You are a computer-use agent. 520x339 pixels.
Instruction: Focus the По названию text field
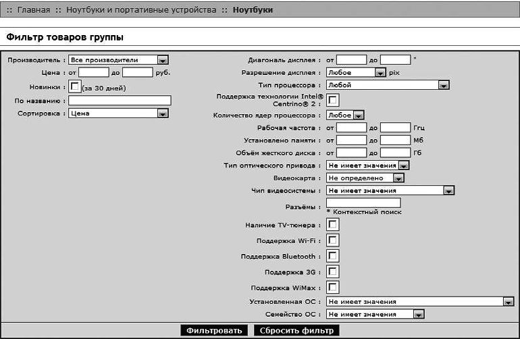120,101
